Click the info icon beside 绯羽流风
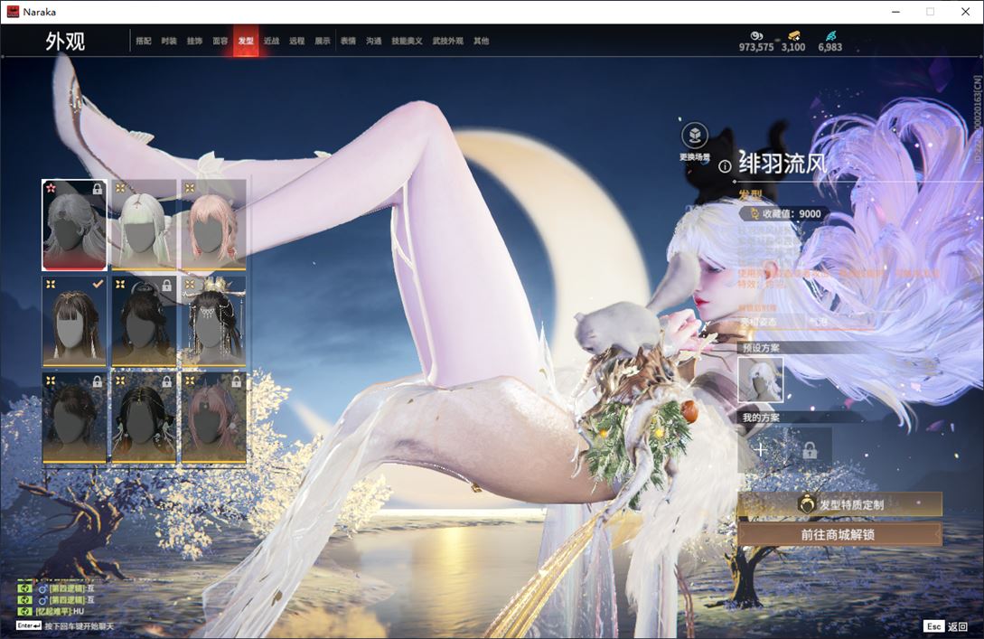 point(725,166)
